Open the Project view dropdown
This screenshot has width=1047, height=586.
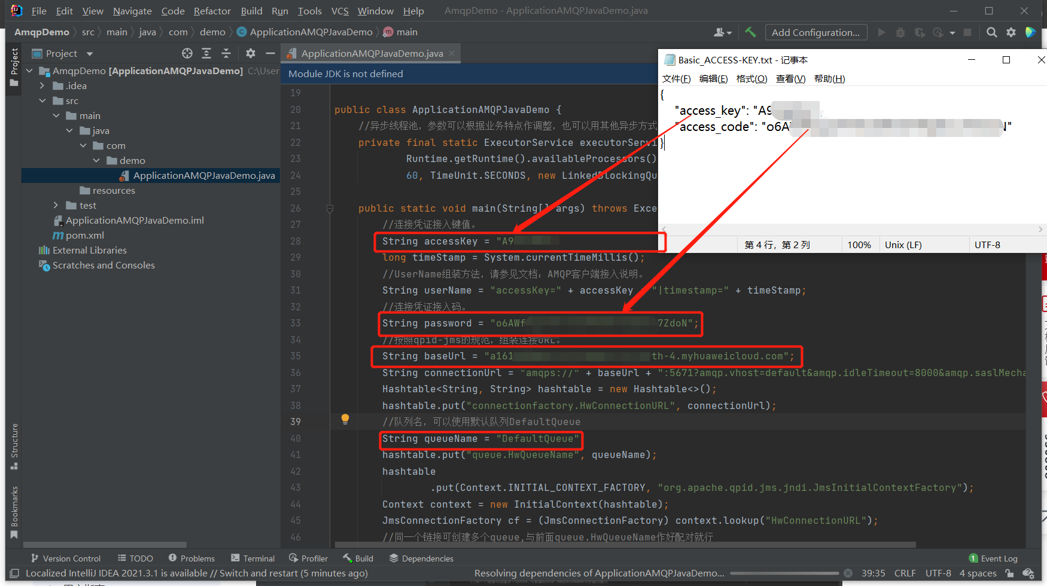90,54
